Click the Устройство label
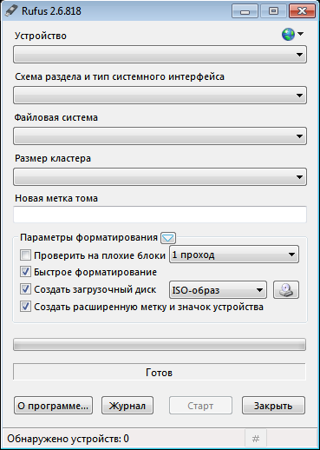 (x=41, y=36)
